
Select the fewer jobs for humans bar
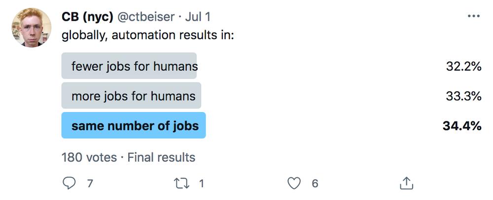coord(129,66)
